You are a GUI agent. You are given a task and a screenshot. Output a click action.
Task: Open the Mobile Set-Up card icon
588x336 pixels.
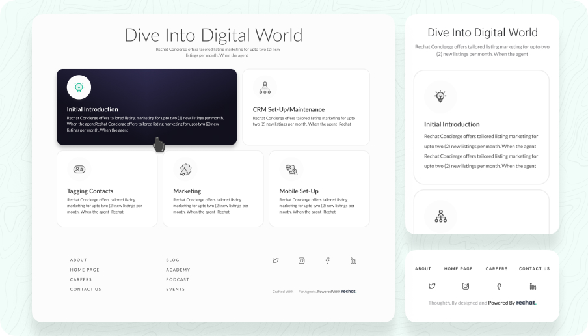(x=291, y=169)
